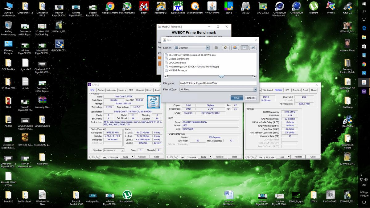Click CPU-Z purple icon in the taskbar

pos(364,91)
